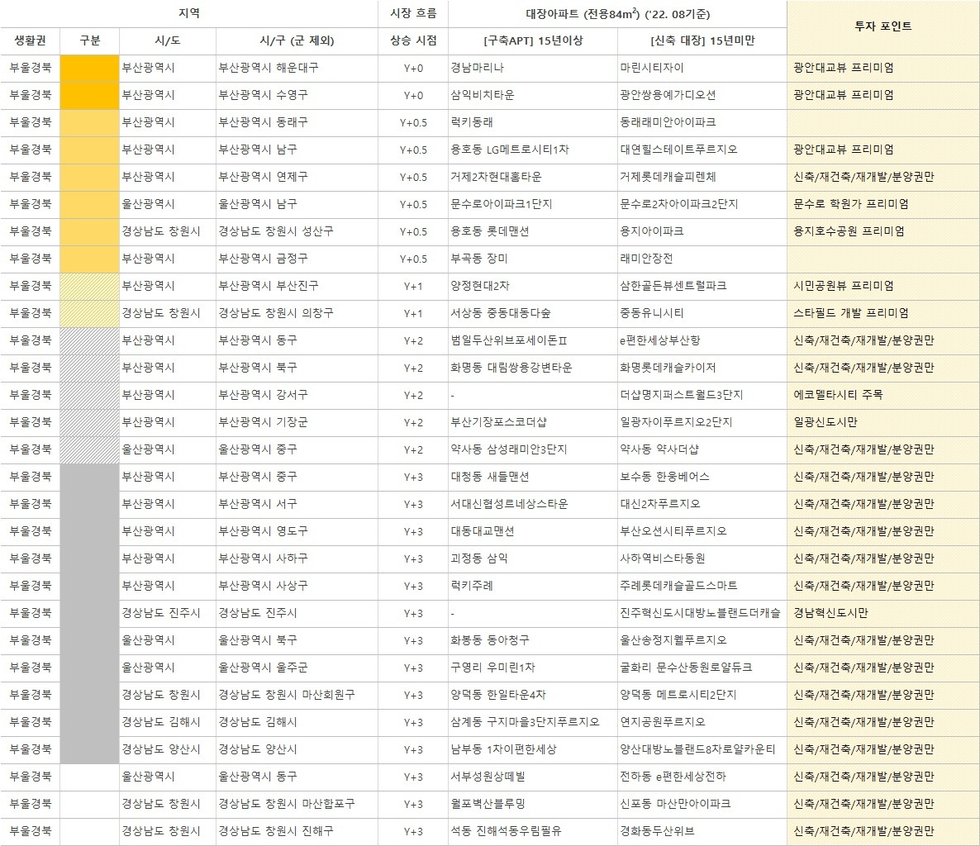Click the 용지아이파크 cell
The width and height of the screenshot is (980, 846).
[x=702, y=232]
